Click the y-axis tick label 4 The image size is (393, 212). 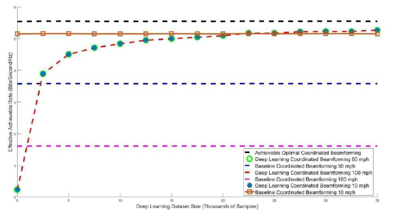(14, 70)
